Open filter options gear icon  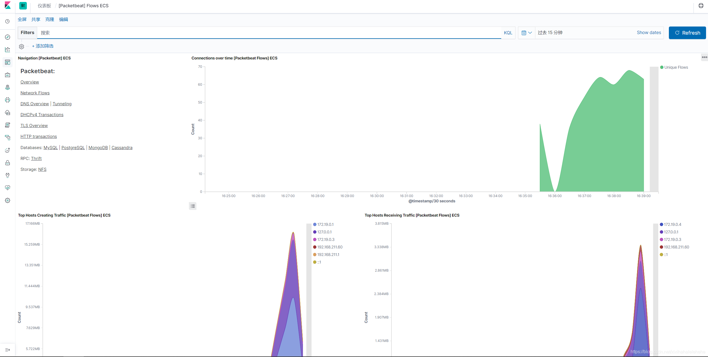click(22, 46)
